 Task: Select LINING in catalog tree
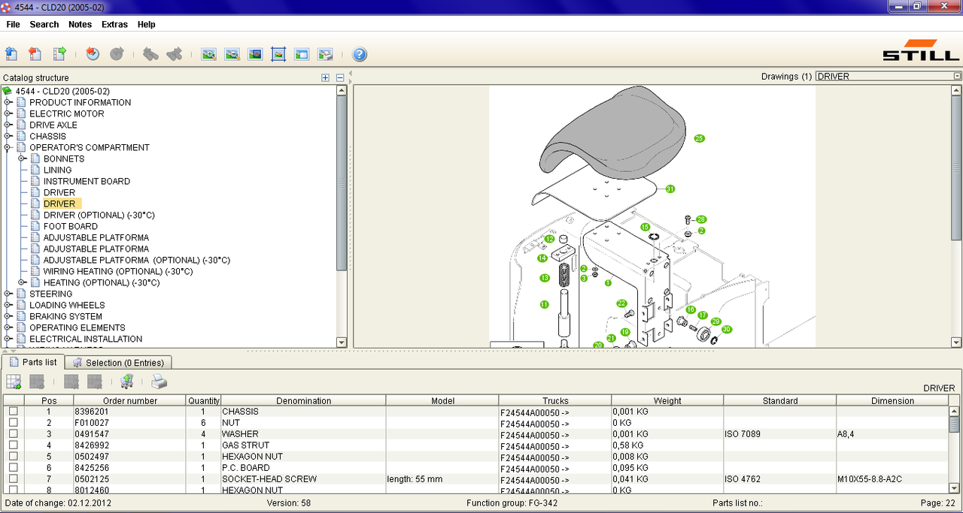coord(57,170)
